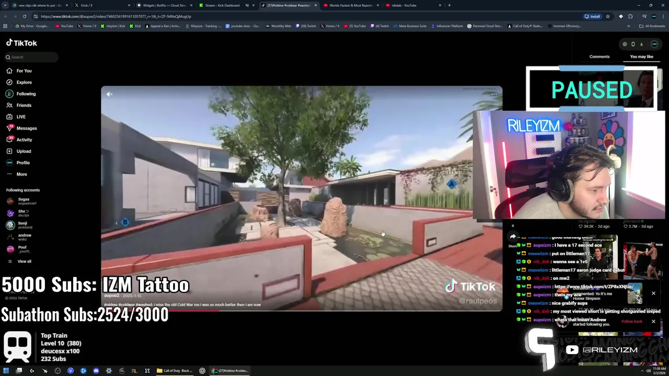Viewport: 669px width, 376px height.
Task: Open All Bookmarks folder
Action: pyautogui.click(x=652, y=26)
